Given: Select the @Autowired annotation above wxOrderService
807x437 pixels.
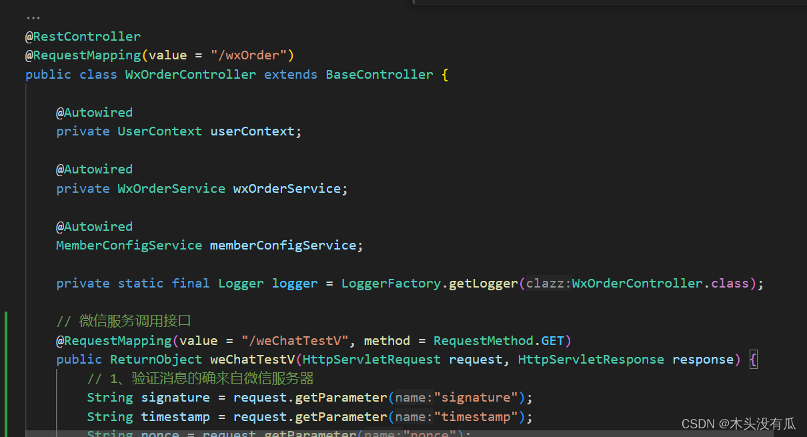Looking at the screenshot, I should pos(94,169).
